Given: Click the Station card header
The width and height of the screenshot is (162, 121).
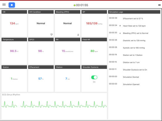Looking at the screenshot, I should click(14, 67).
